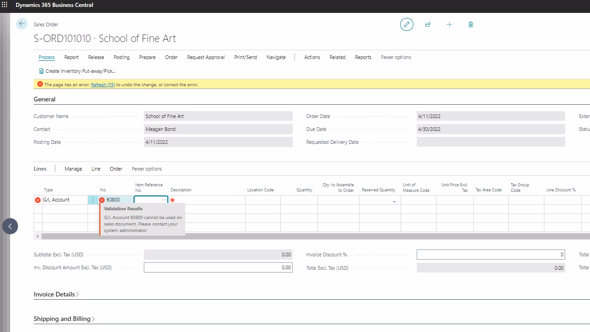Click Inv. Discount Amount Excl. Tax field
This screenshot has height=332, width=590.
click(218, 267)
